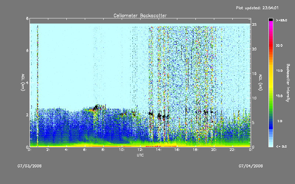Click the 15 tick on the kft axis
This screenshot has width=295, height=184.
[254, 74]
